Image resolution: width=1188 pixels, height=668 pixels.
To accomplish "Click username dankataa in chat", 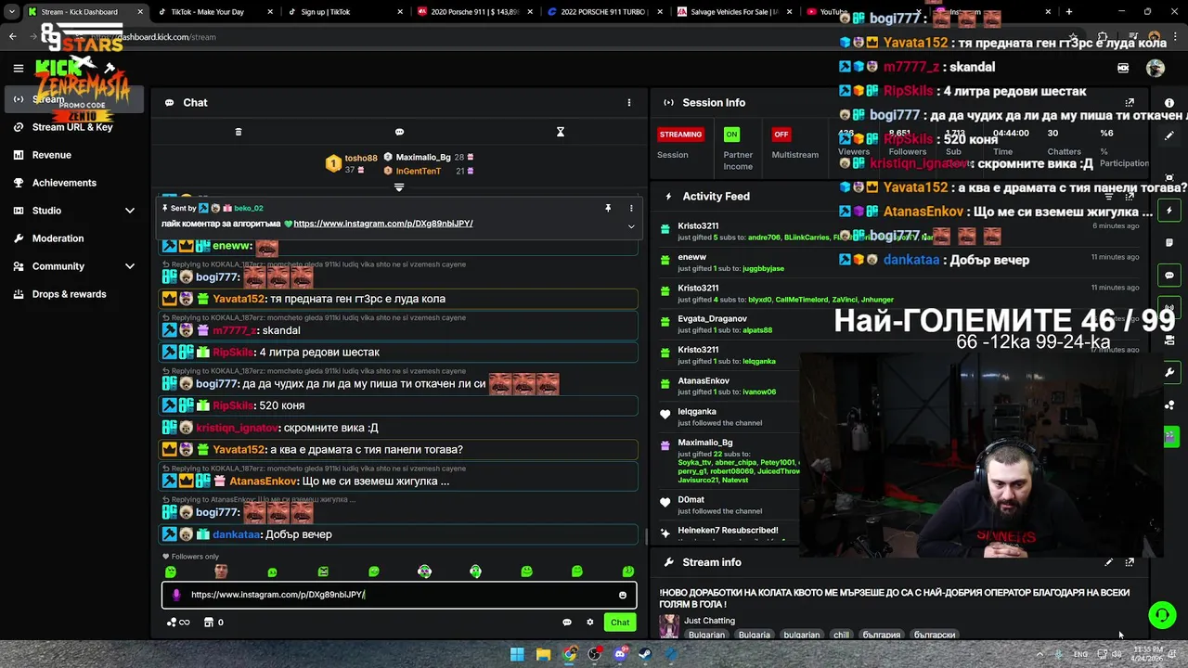I will (x=236, y=534).
